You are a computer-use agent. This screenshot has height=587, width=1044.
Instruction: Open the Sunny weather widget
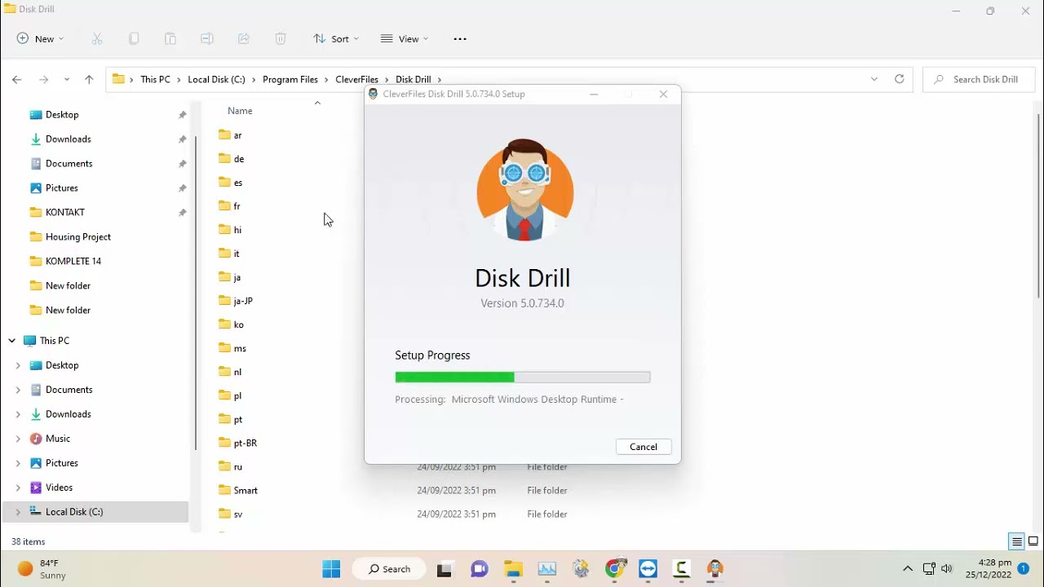(x=42, y=569)
